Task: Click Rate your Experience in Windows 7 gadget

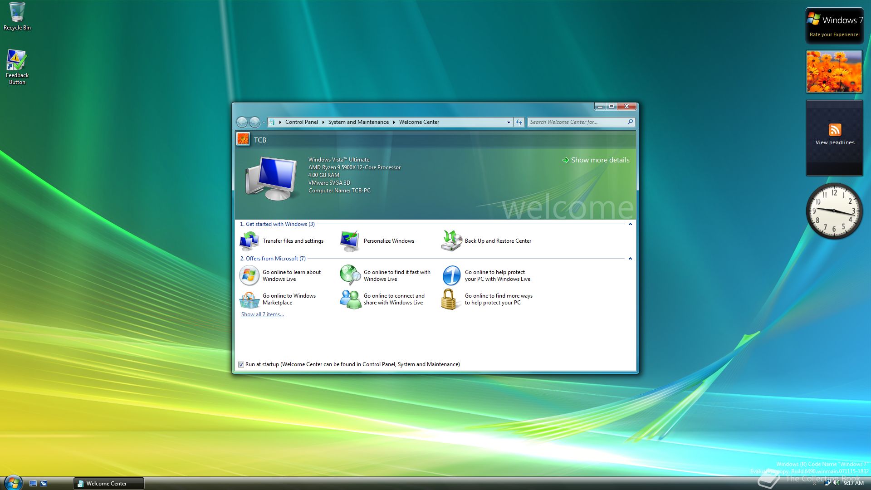Action: click(x=834, y=34)
